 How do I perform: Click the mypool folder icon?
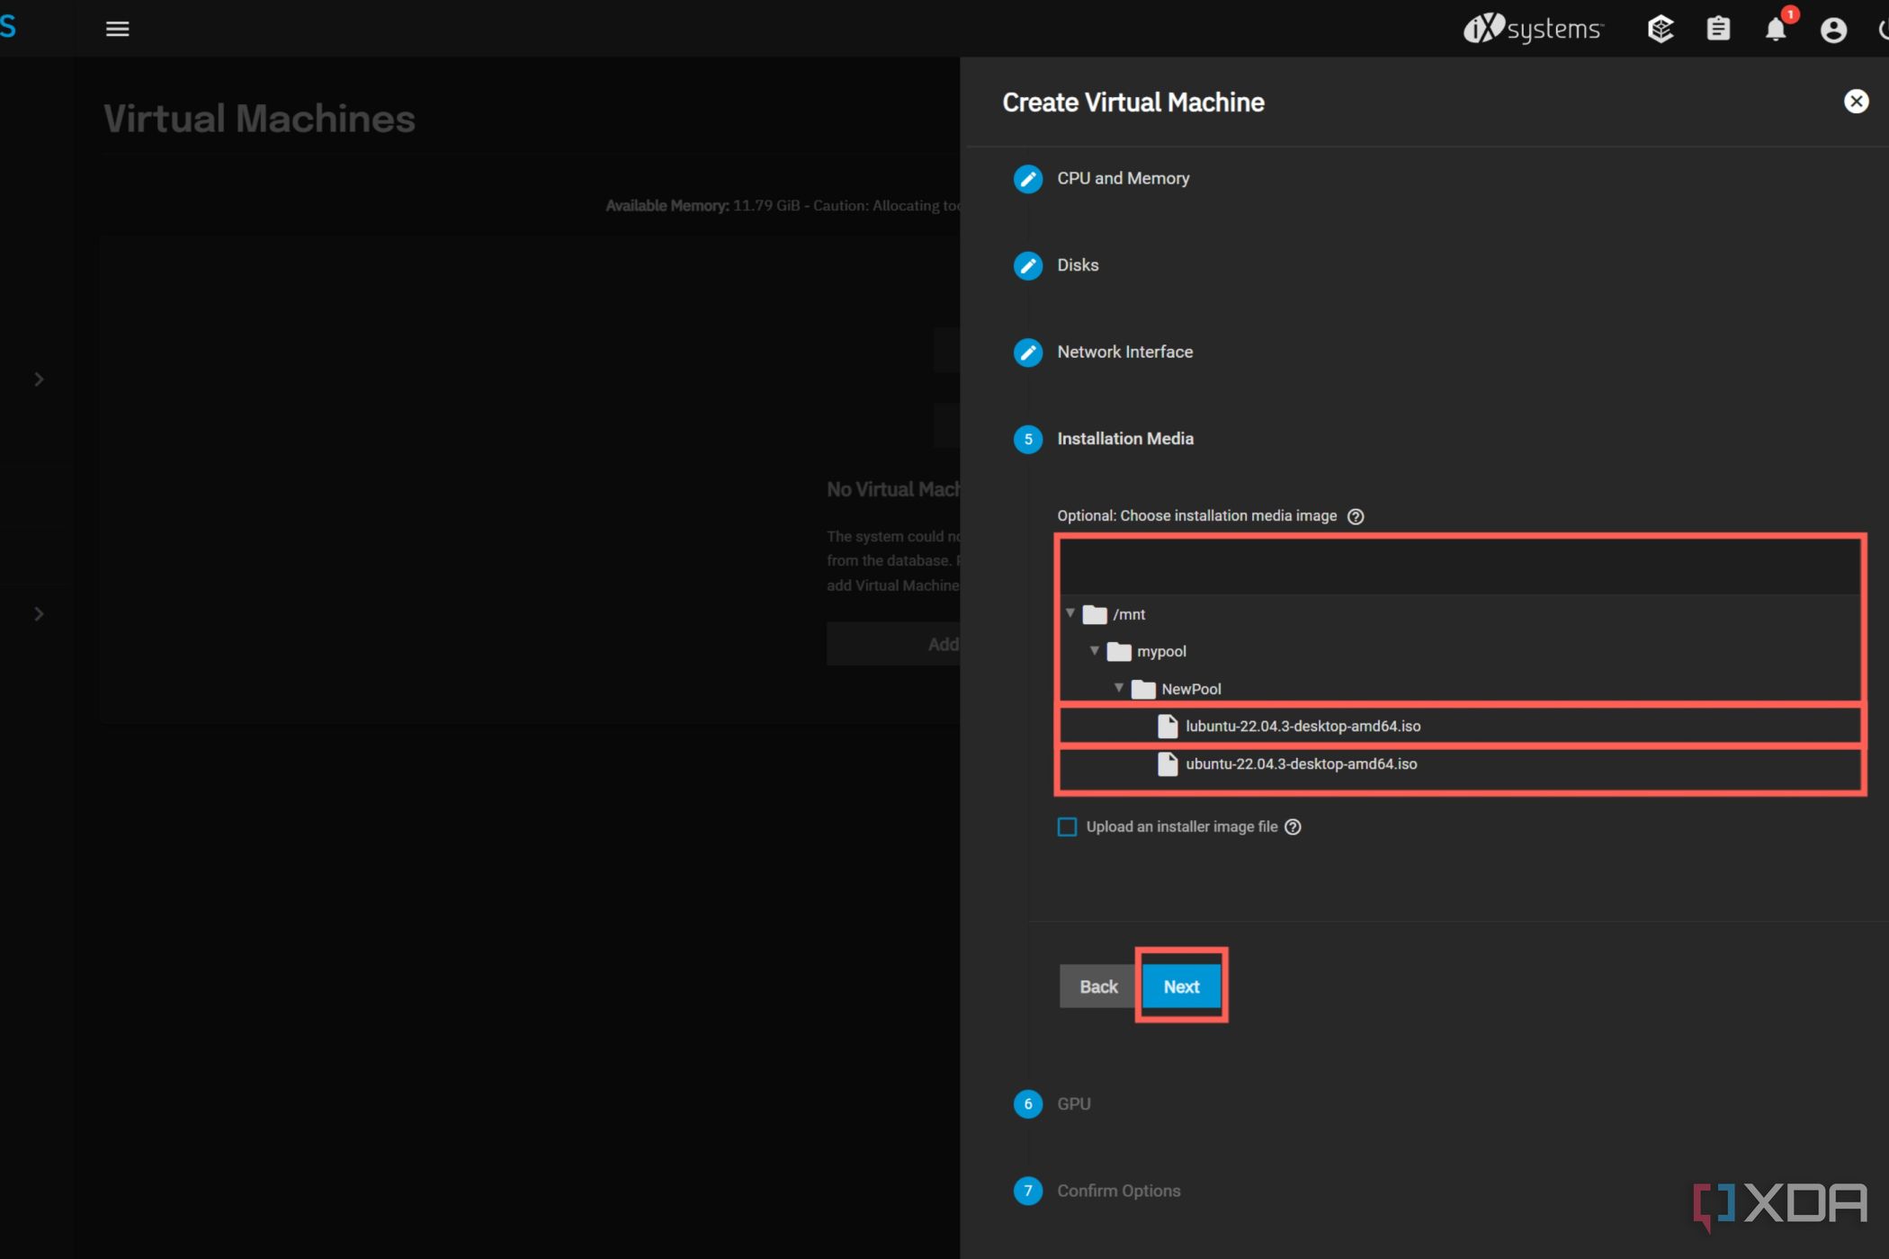click(x=1119, y=651)
